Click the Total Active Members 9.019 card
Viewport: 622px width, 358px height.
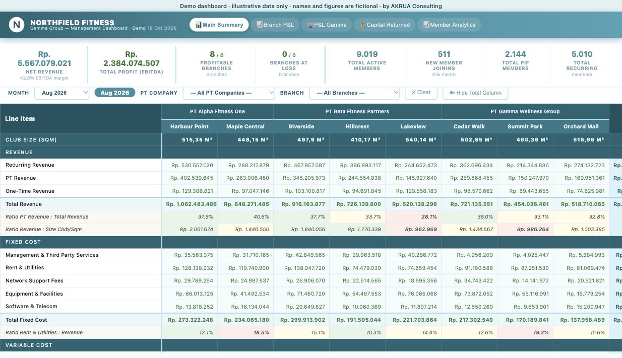[x=367, y=64]
